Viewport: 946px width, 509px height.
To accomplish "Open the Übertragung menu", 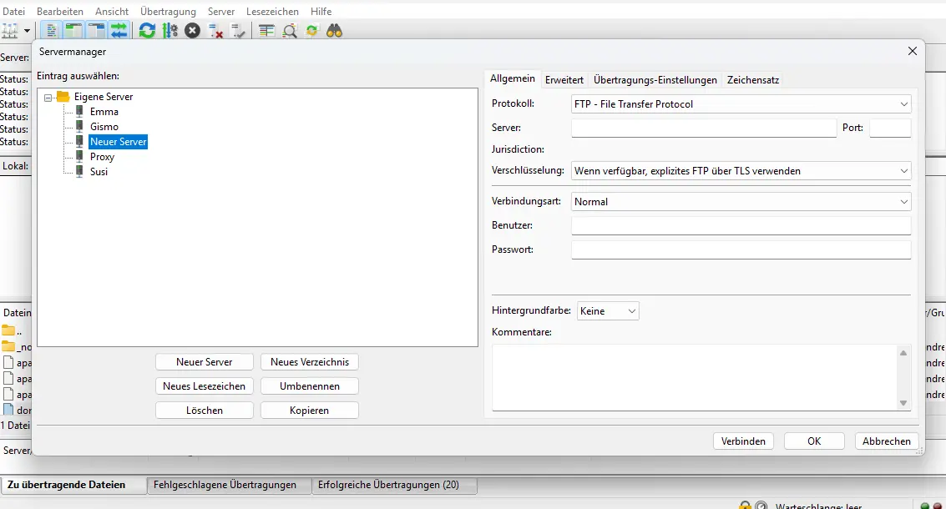I will coord(169,11).
